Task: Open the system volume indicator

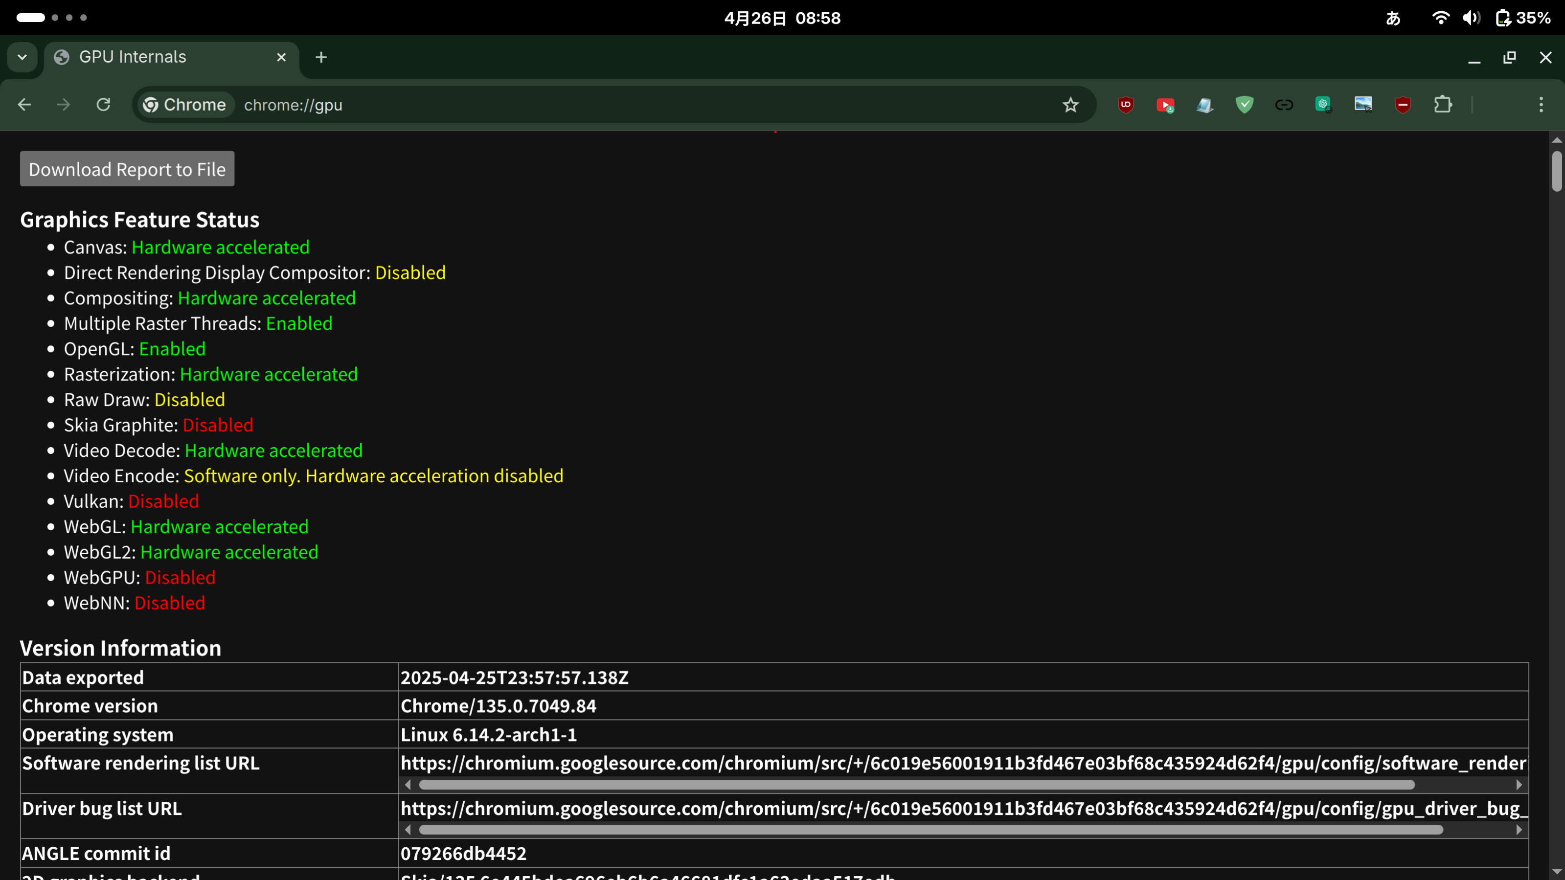Action: point(1471,18)
